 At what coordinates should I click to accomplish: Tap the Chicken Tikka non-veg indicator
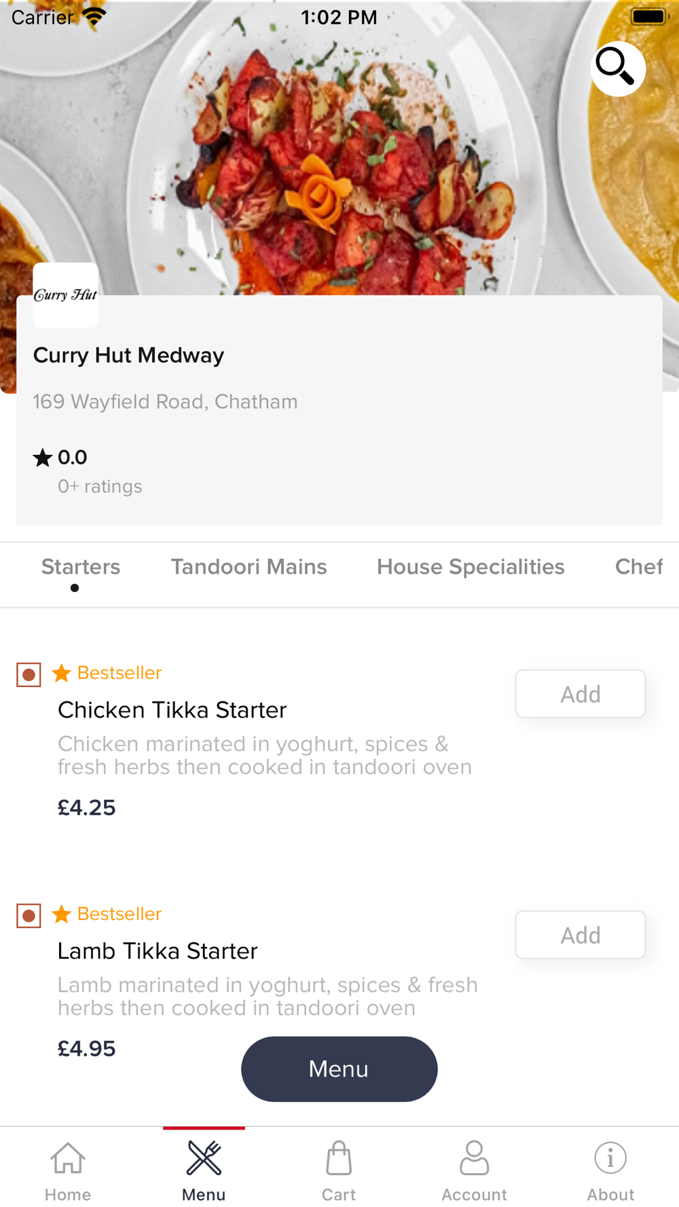29,675
